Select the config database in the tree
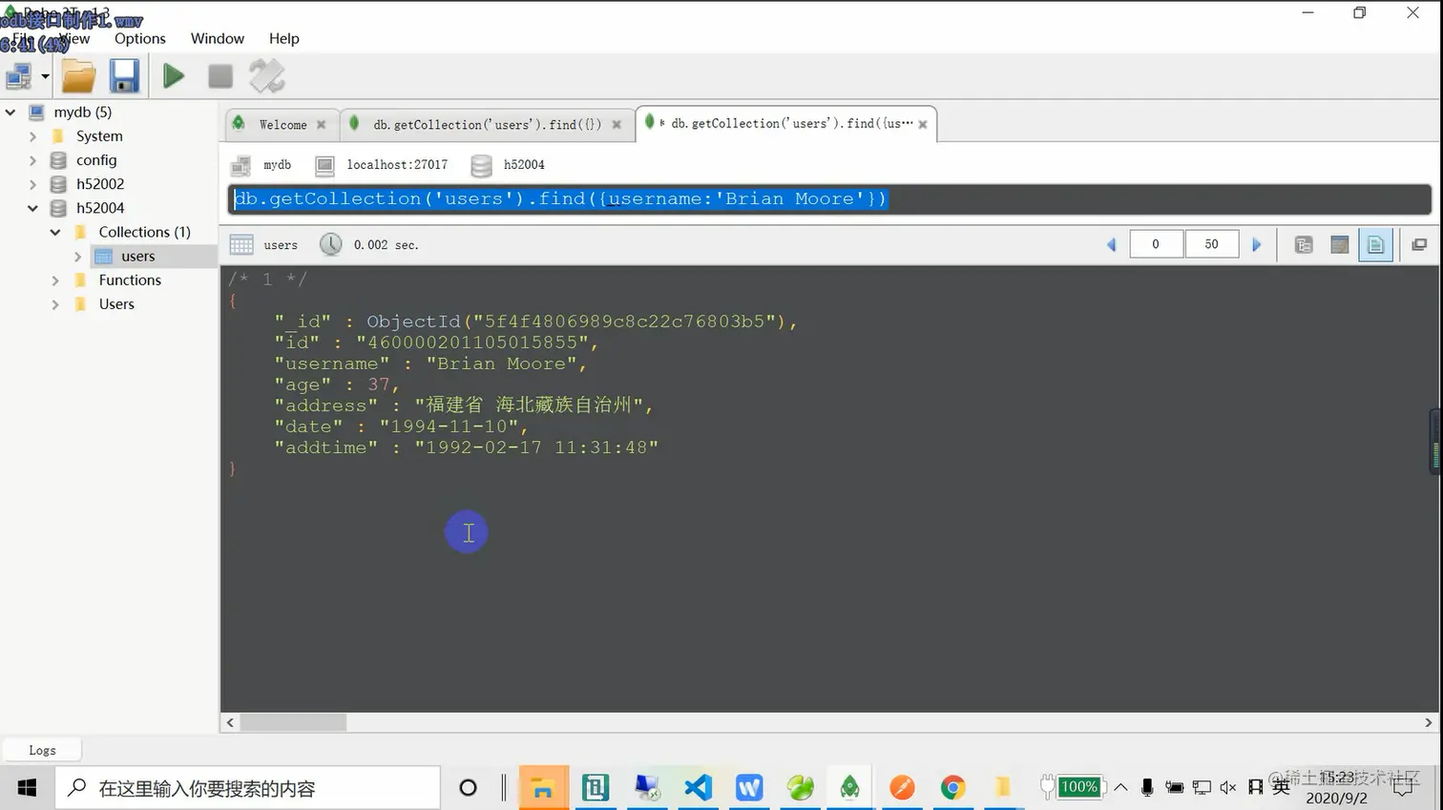This screenshot has width=1443, height=810. click(x=96, y=160)
